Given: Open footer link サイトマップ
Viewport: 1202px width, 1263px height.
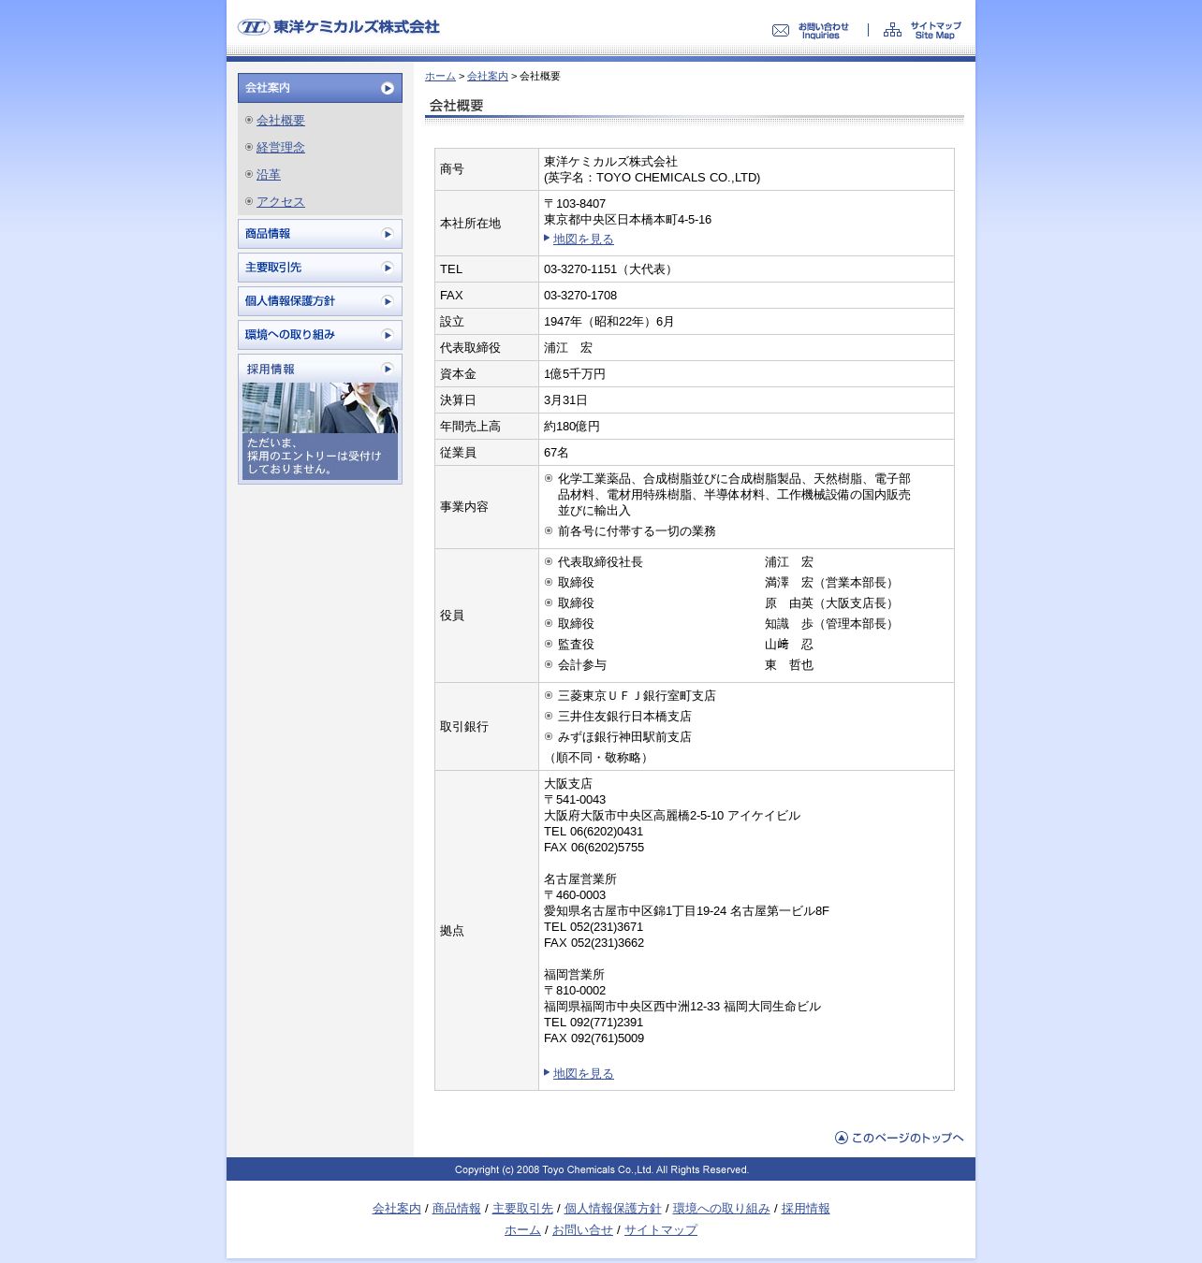Looking at the screenshot, I should coord(661,1230).
